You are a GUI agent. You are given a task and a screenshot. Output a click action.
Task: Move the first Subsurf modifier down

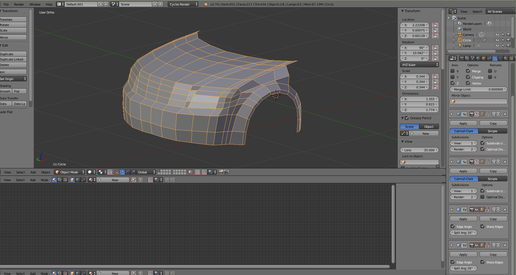coord(498,114)
